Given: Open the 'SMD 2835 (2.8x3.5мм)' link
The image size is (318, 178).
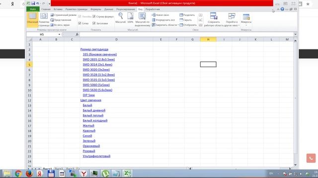Looking at the screenshot, I should [99, 59].
